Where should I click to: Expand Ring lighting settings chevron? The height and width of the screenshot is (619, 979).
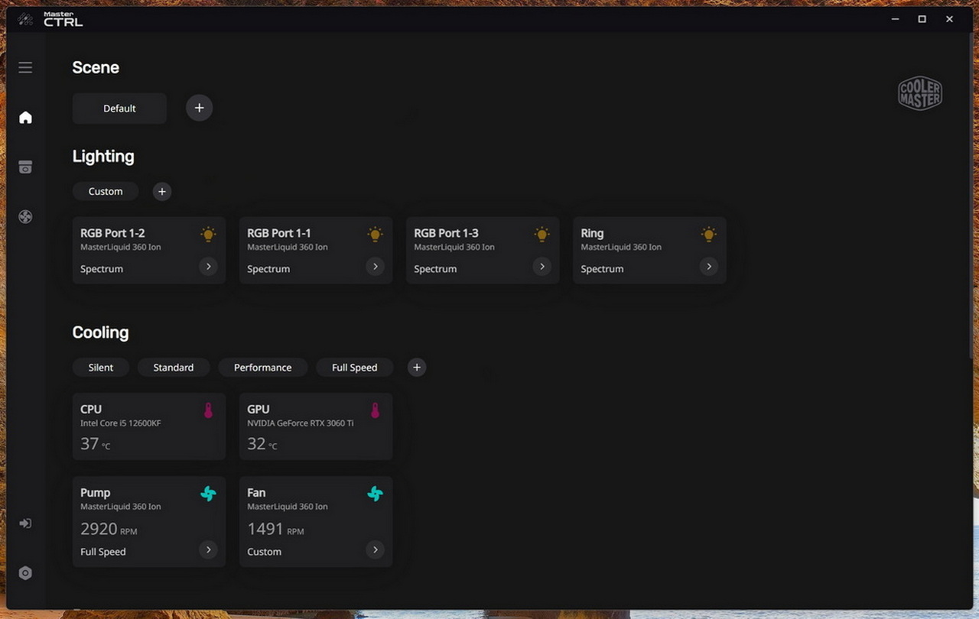(x=708, y=267)
